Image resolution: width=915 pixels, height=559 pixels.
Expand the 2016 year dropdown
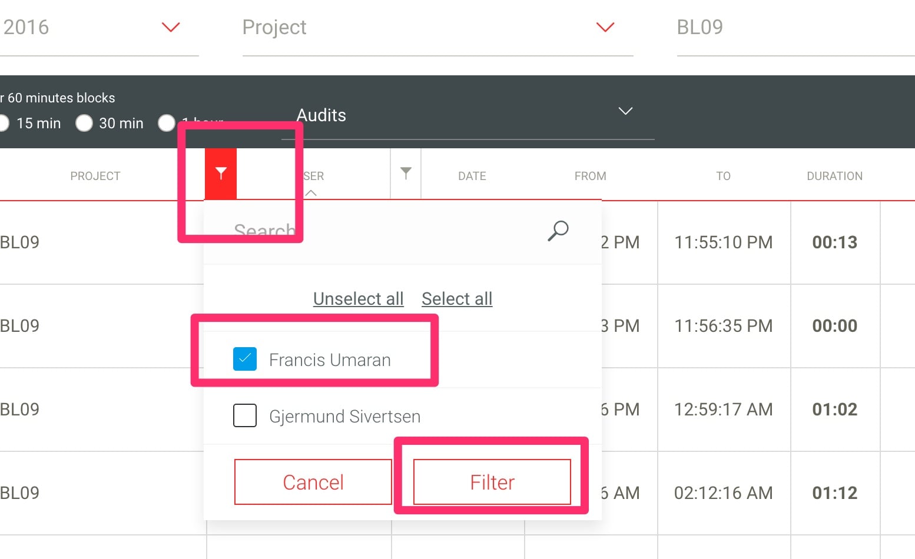tap(171, 27)
